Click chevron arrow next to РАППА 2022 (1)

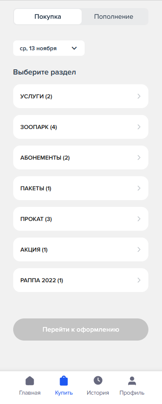pos(139,280)
